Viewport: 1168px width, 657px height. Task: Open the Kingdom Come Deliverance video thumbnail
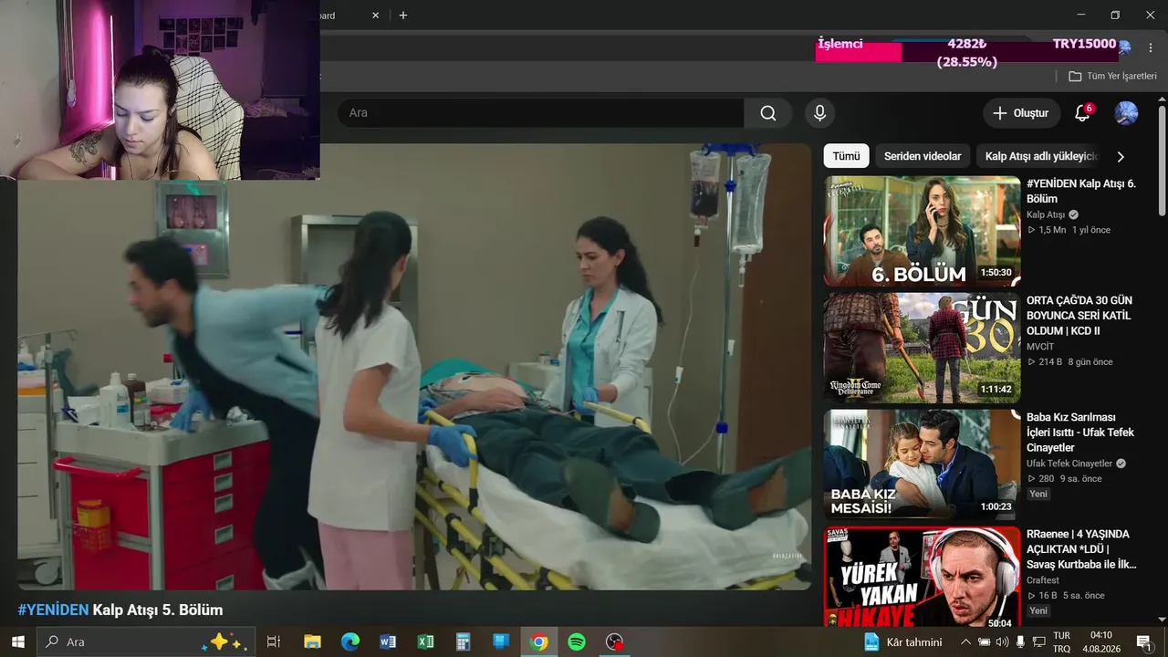(923, 348)
